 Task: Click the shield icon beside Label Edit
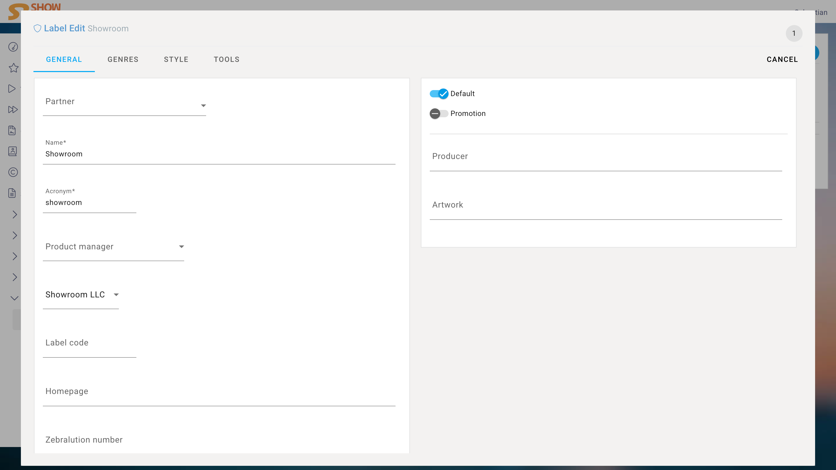pos(37,28)
